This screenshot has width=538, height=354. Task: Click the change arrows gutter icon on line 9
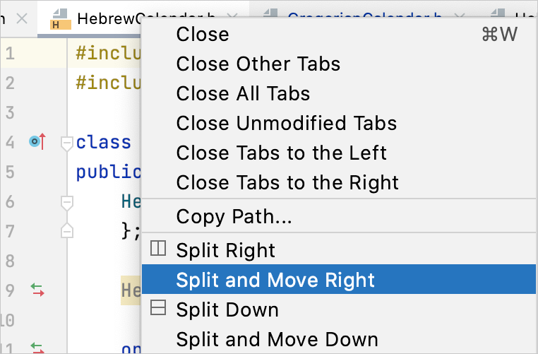click(37, 290)
